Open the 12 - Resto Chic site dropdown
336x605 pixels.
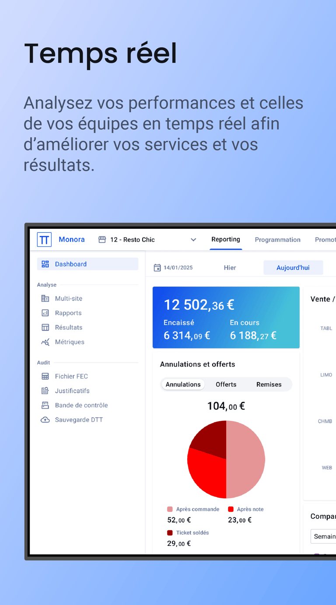tap(148, 240)
